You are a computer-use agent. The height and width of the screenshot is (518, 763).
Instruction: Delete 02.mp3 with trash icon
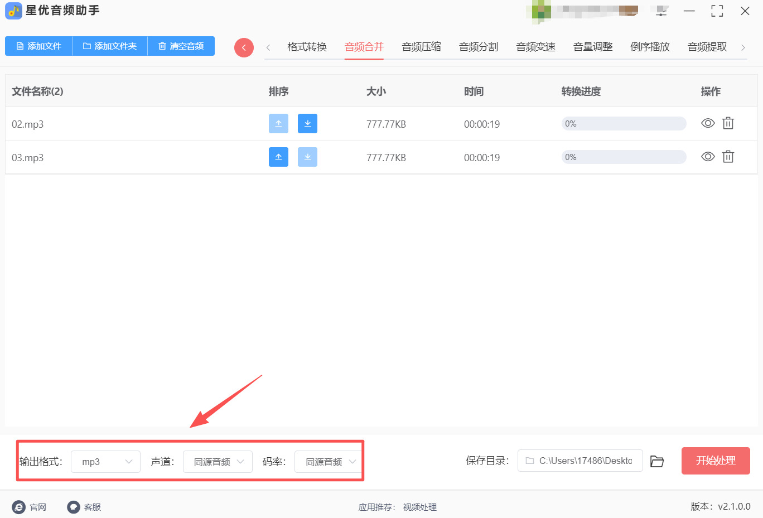[x=728, y=123]
